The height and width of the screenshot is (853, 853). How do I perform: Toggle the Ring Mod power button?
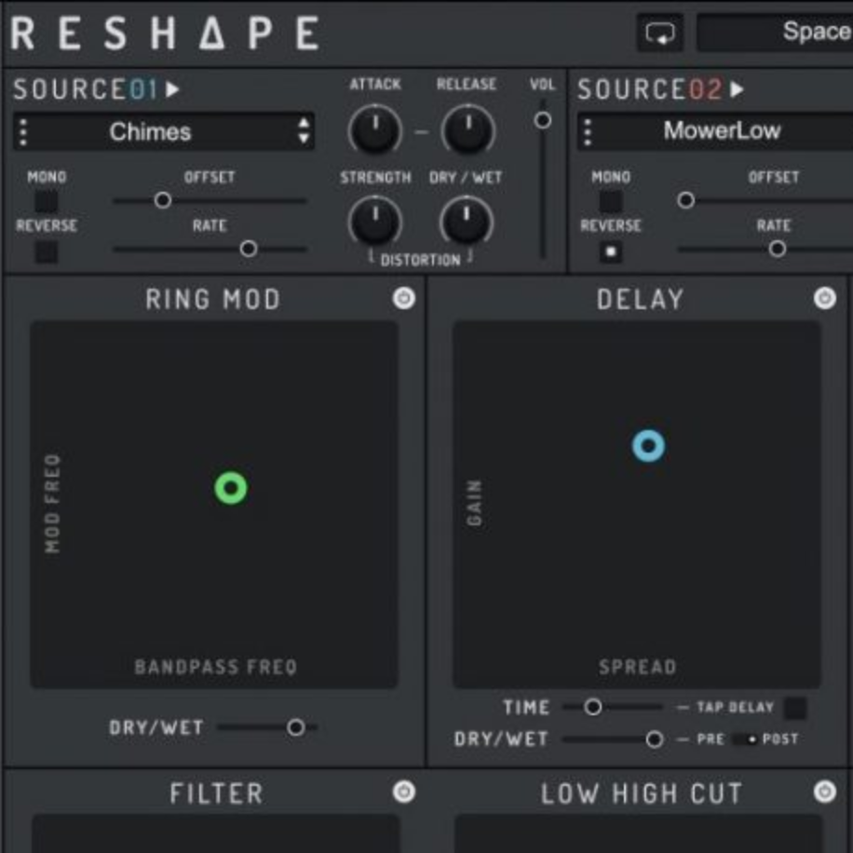click(x=403, y=298)
